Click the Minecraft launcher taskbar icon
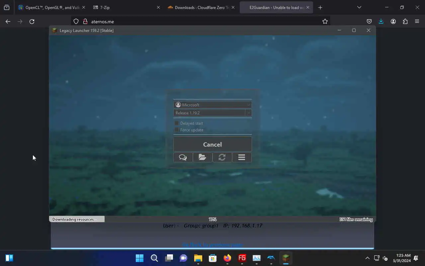Viewport: 425px width, 266px height. pos(286,258)
